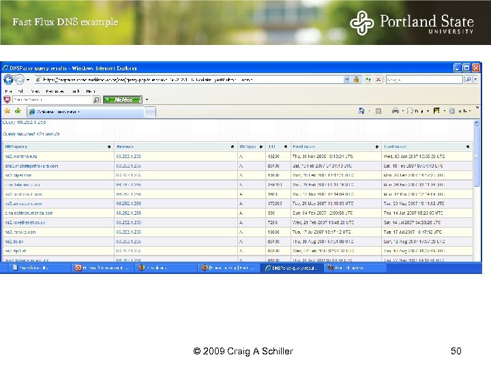Click the page scrollbar up arrow
491x368 pixels.
tap(477, 123)
